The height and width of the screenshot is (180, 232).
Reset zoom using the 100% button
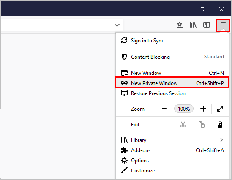tap(184, 109)
